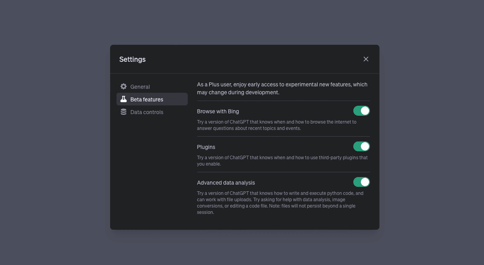Viewport: 484px width, 265px height.
Task: Click the flask icon for Beta features
Action: tap(123, 99)
